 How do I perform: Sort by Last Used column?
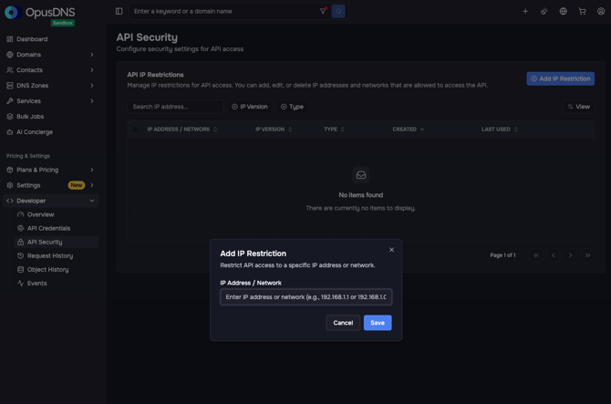(499, 129)
